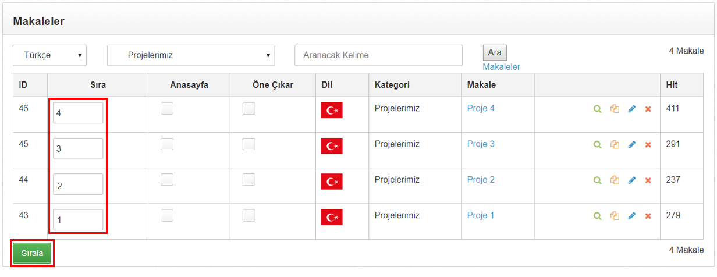Open the Türkçe language dropdown

[49, 55]
